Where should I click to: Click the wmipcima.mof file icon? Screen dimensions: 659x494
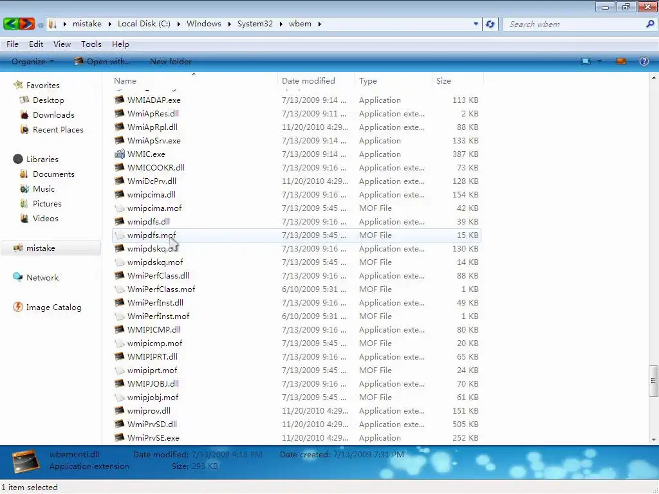119,208
